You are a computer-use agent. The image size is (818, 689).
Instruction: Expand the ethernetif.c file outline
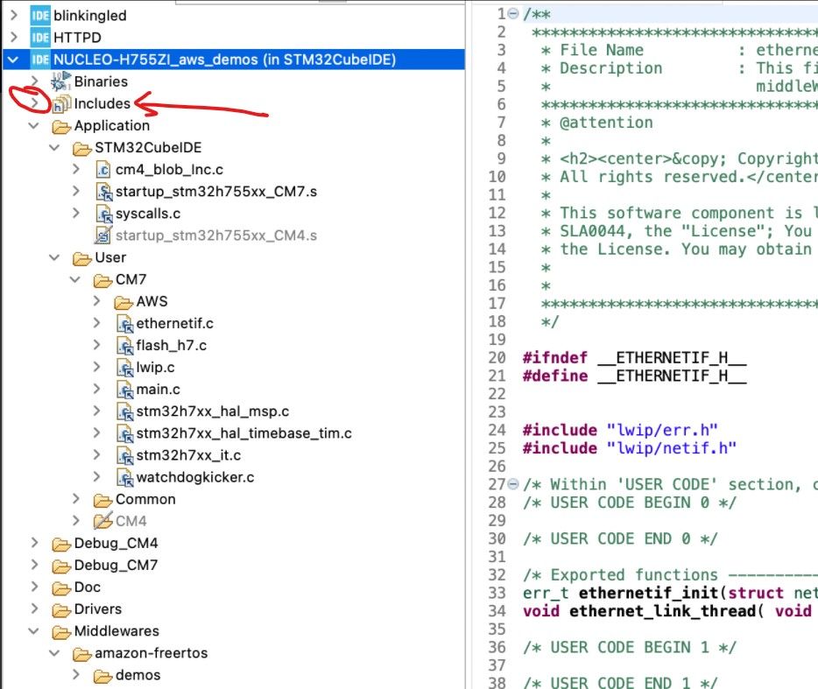96,324
